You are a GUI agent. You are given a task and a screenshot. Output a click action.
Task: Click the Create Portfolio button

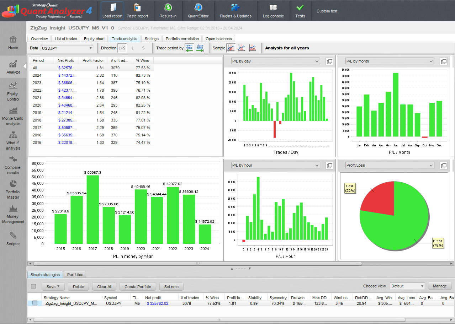[x=138, y=287]
